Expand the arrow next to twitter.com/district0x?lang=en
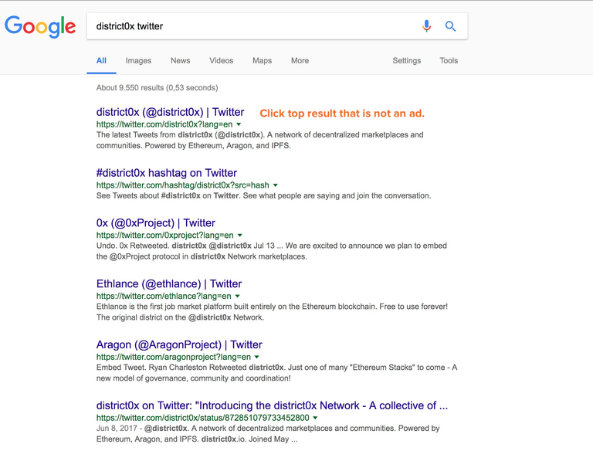 click(239, 124)
